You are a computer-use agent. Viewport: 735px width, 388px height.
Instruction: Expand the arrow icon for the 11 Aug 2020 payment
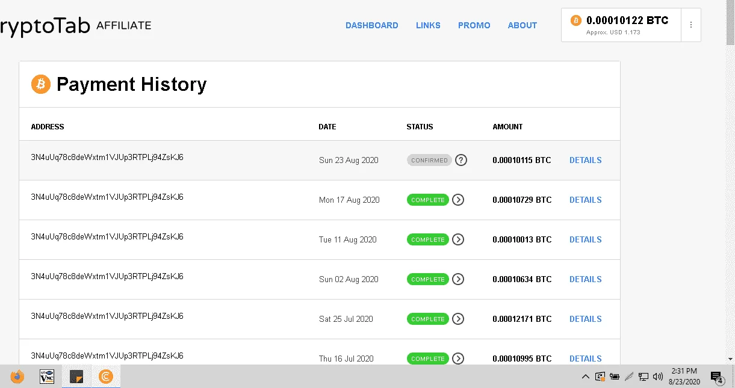[x=458, y=239]
